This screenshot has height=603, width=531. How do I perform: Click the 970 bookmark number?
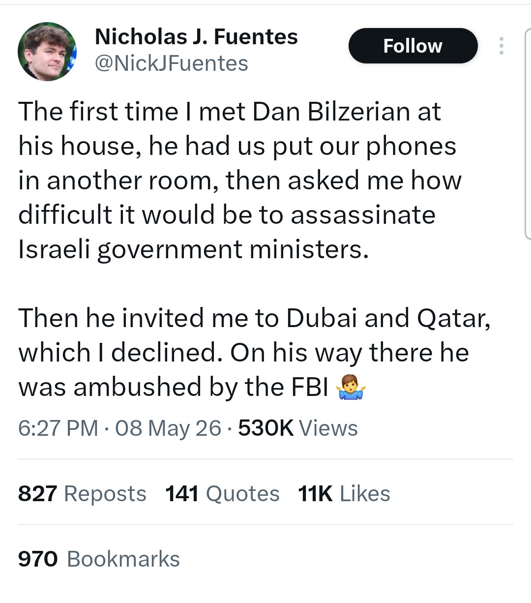tap(38, 559)
